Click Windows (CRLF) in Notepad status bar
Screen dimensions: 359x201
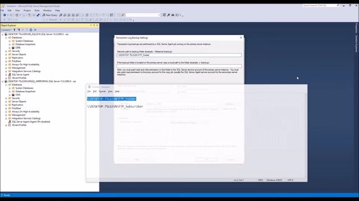pos(274,180)
